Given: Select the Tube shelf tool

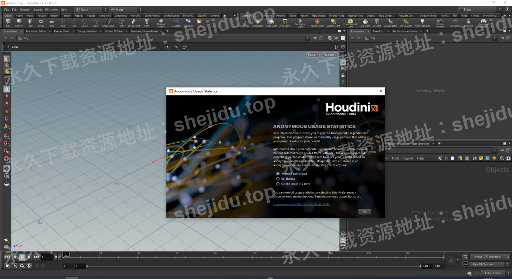Looking at the screenshot, I should pyautogui.click(x=30, y=23).
